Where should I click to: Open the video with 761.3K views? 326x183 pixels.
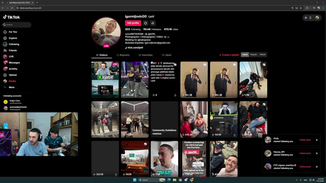tap(194, 80)
